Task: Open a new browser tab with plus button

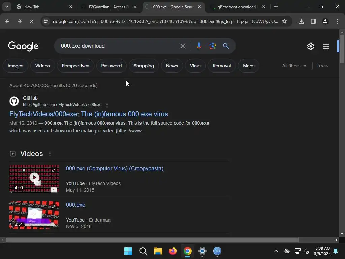Action: coord(276,7)
